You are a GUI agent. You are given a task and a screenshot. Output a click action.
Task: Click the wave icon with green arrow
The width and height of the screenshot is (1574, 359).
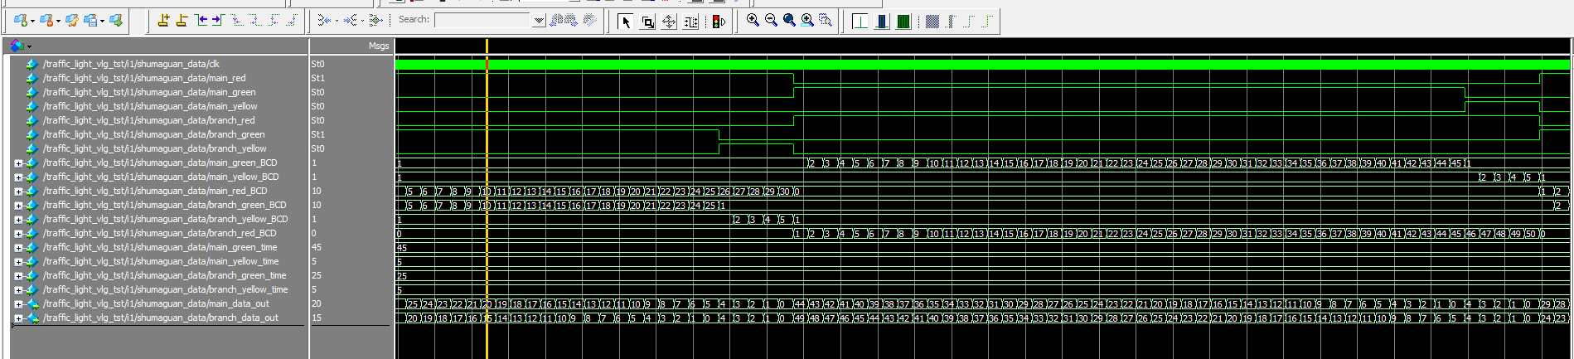pos(116,20)
